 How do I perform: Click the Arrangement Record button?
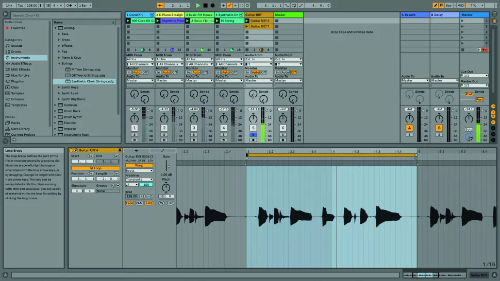(212, 5)
